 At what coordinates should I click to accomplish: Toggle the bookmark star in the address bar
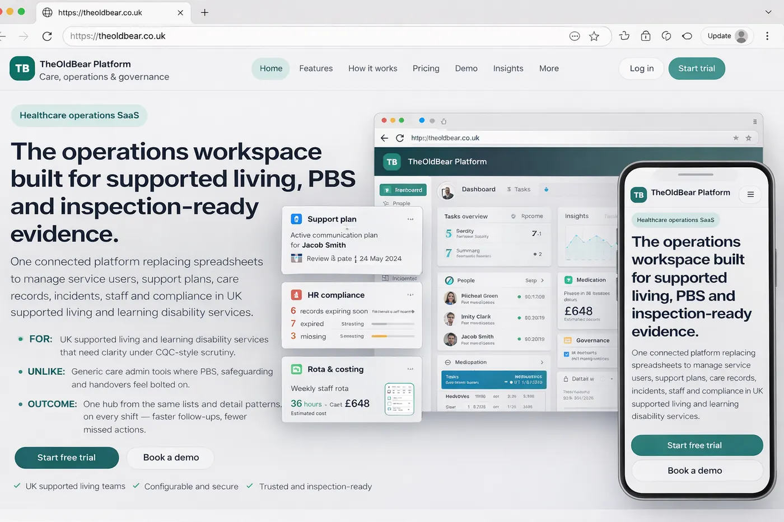pos(594,35)
